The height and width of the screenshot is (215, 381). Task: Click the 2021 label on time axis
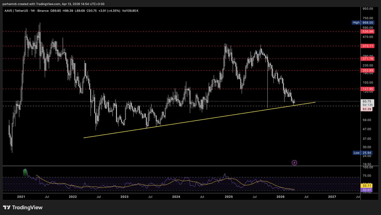click(21, 197)
